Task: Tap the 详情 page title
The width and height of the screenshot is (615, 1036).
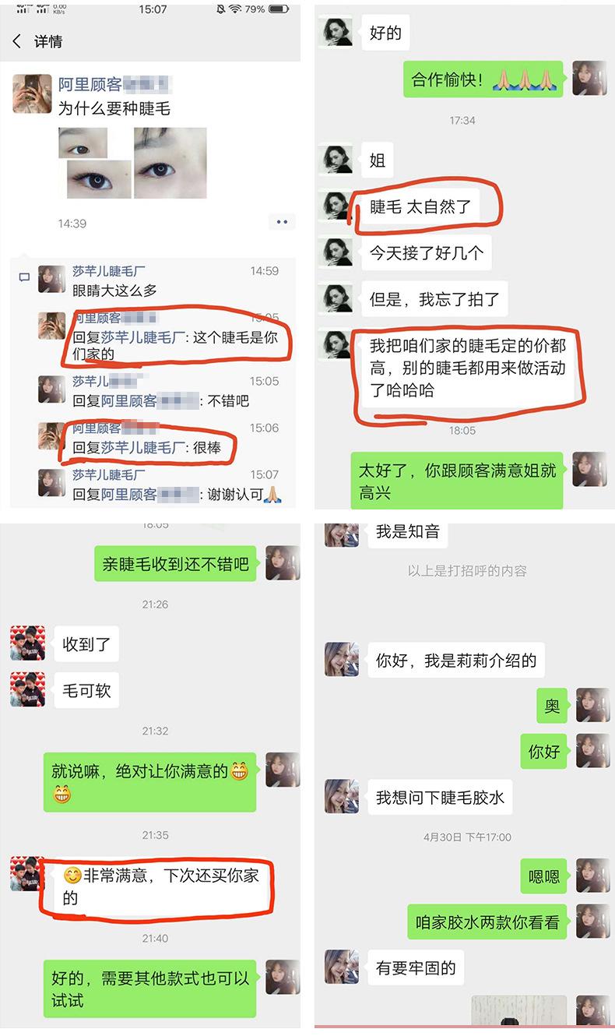Action: [48, 41]
